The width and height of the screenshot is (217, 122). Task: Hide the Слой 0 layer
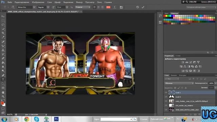point(166,97)
